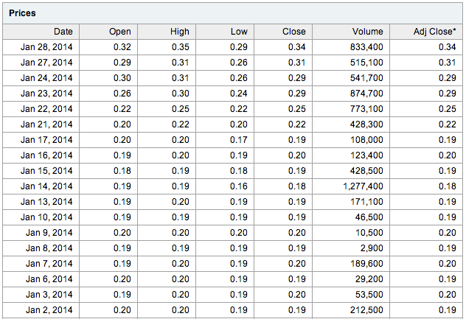Select the Jan 28, 2014 date cell
The height and width of the screenshot is (319, 466).
coord(41,47)
